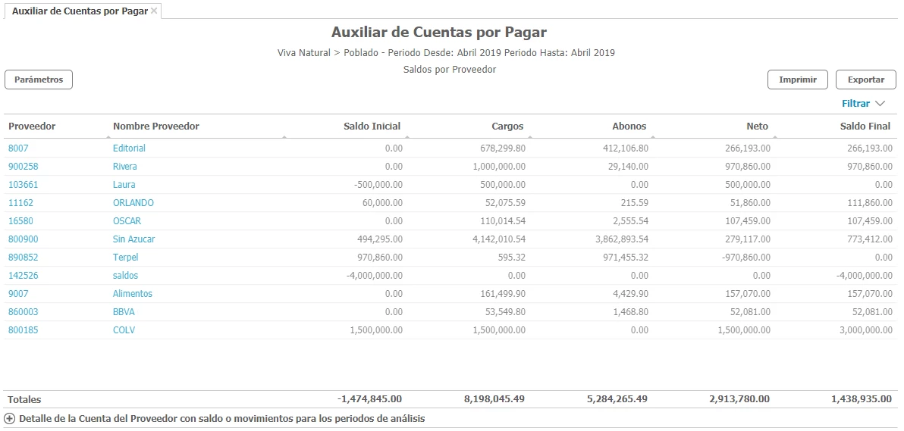Open the BBVA provider link
The height and width of the screenshot is (431, 904).
pyautogui.click(x=124, y=312)
